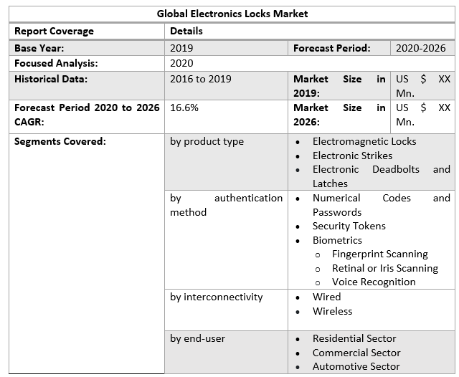Click the 2020-2026 forecast period value
The height and width of the screenshot is (377, 459).
click(x=420, y=48)
